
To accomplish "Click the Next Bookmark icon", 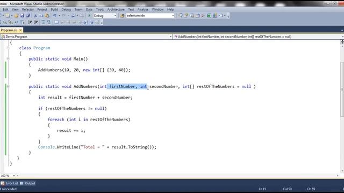I will 68,22.
